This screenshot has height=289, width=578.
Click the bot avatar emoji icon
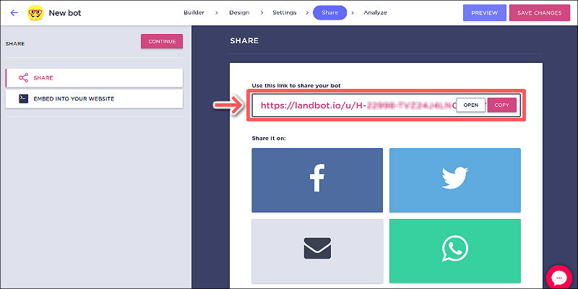35,13
